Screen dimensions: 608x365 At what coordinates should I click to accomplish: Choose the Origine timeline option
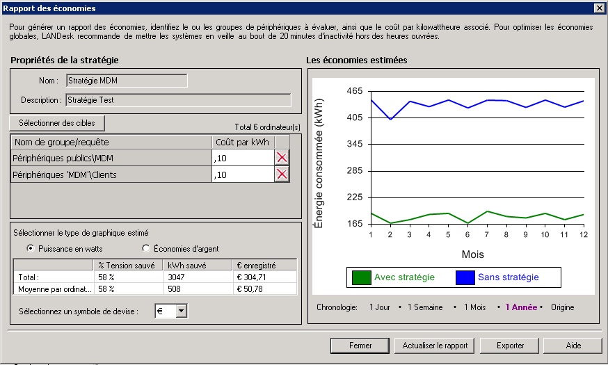(563, 307)
